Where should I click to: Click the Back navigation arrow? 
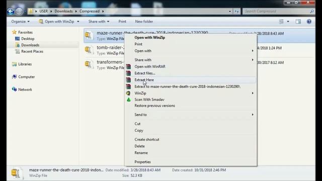11,11
